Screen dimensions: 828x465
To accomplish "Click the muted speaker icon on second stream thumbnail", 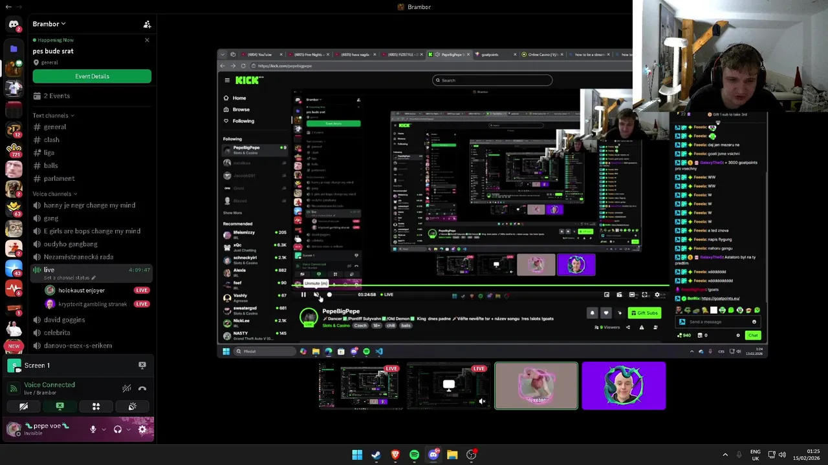I will click(481, 402).
